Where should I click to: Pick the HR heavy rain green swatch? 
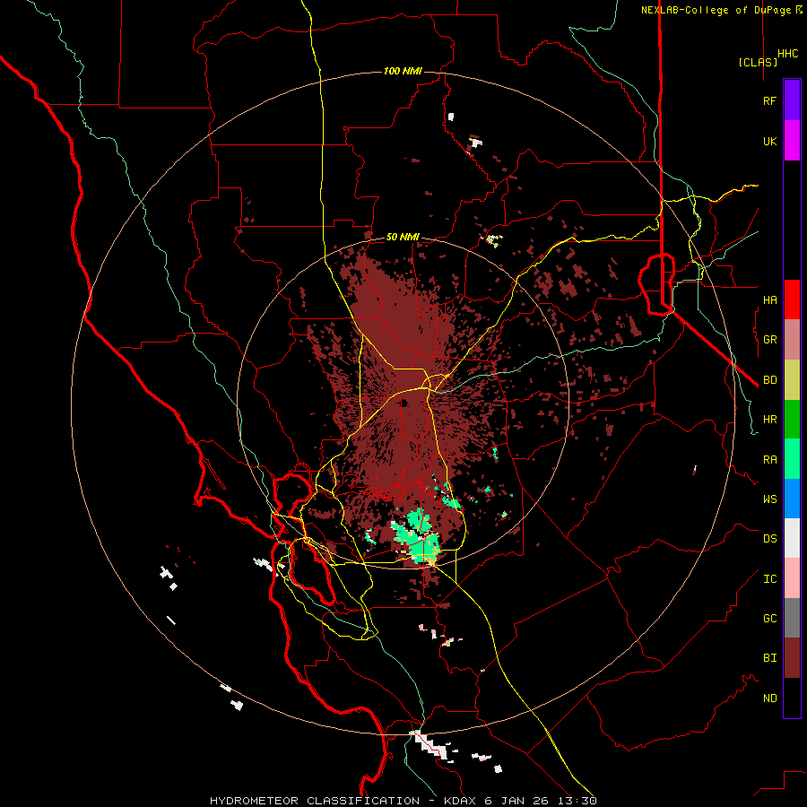(792, 420)
